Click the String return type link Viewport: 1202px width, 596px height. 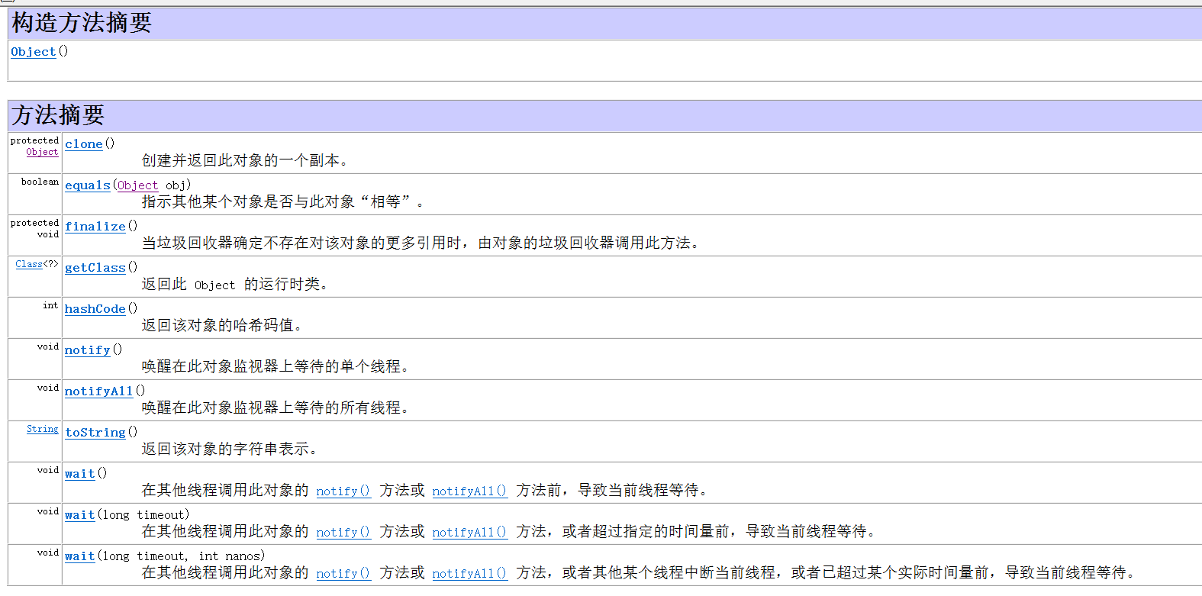click(x=42, y=429)
